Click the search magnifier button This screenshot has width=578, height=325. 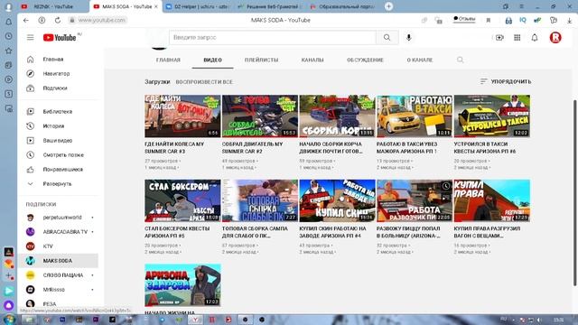pos(387,38)
